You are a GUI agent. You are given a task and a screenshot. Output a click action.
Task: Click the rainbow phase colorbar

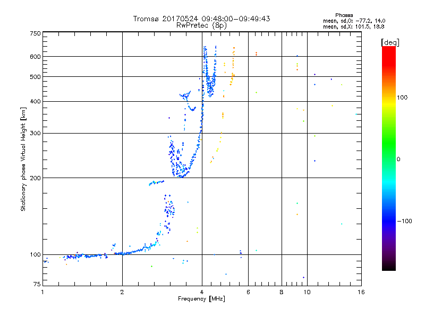coord(389,158)
